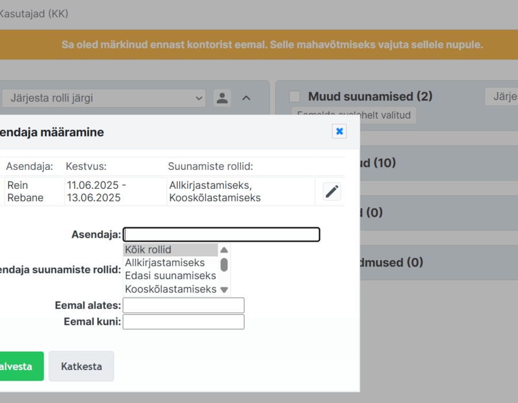The height and width of the screenshot is (403, 518).
Task: Click 'Rein Rebane' substitute name cell
Action: point(34,192)
